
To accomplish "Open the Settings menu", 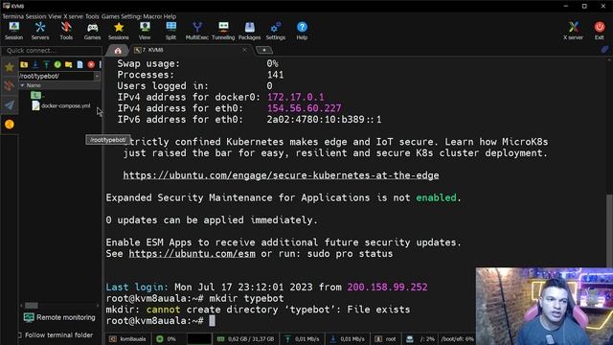I will click(x=131, y=16).
